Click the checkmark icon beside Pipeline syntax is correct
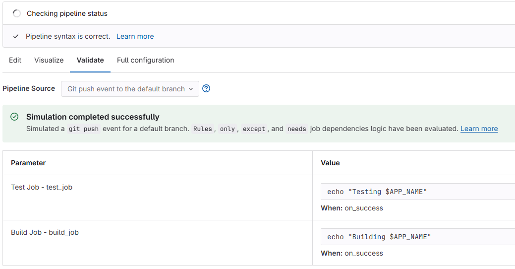The height and width of the screenshot is (269, 515). (x=16, y=36)
